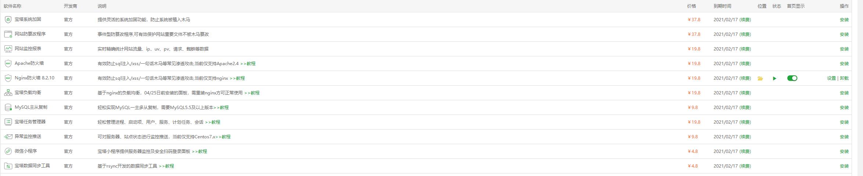Click the 网站监控报表 chart icon
863x176 pixels.
8,49
